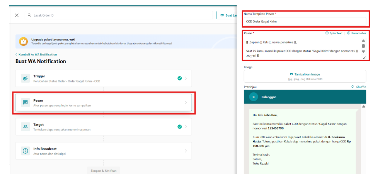This screenshot has height=179, width=373.
Task: Click the magnifier icon in Lacak Order field
Action: pos(29,15)
